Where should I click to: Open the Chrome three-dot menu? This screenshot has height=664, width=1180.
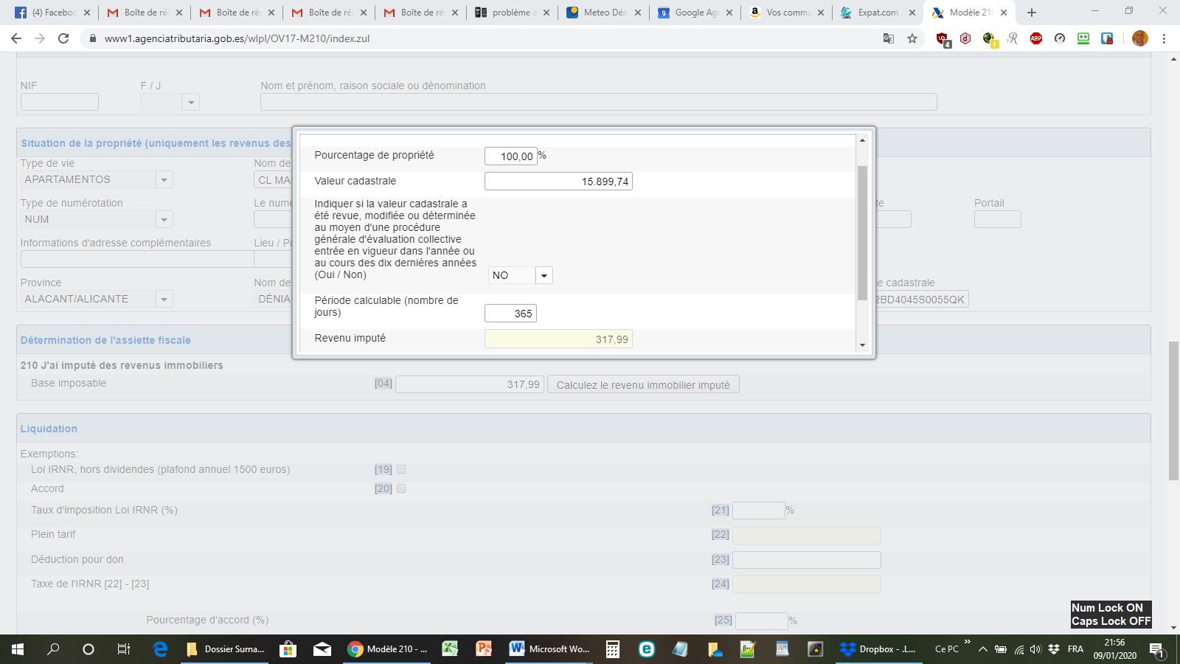coord(1164,38)
